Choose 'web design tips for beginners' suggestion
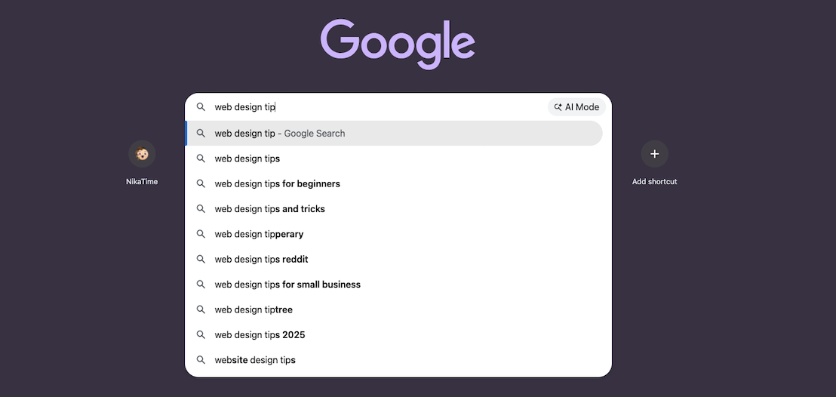 tap(277, 183)
